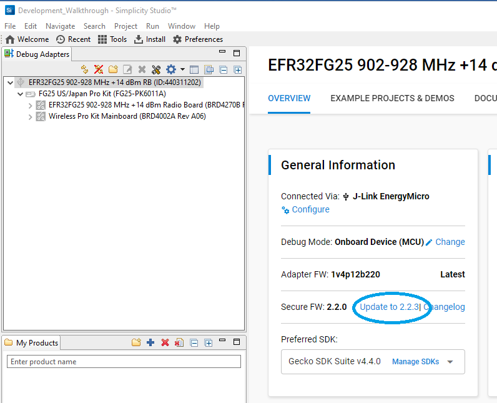
Task: Open the Preferred SDK dropdown
Action: (450, 362)
